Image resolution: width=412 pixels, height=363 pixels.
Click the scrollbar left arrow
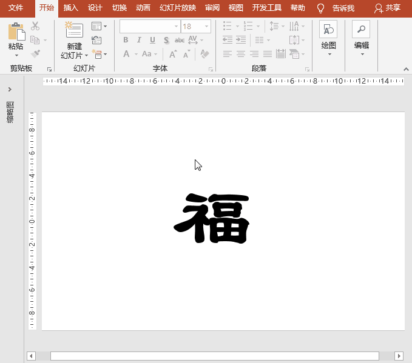click(x=31, y=356)
